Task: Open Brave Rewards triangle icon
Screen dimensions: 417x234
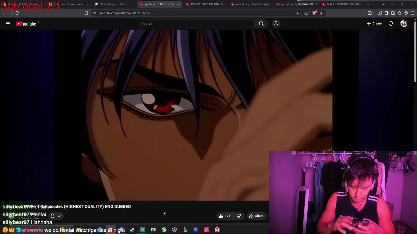Action: point(321,13)
